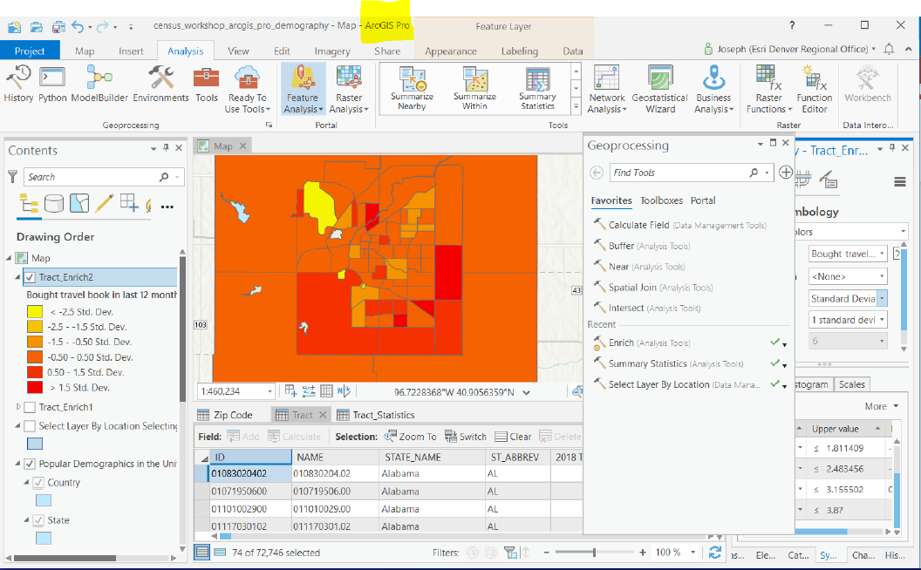
Task: Switch to Toolboxes tab in Geoprocessing
Action: (661, 200)
